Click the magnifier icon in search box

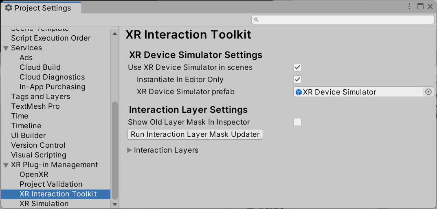pyautogui.click(x=256, y=19)
